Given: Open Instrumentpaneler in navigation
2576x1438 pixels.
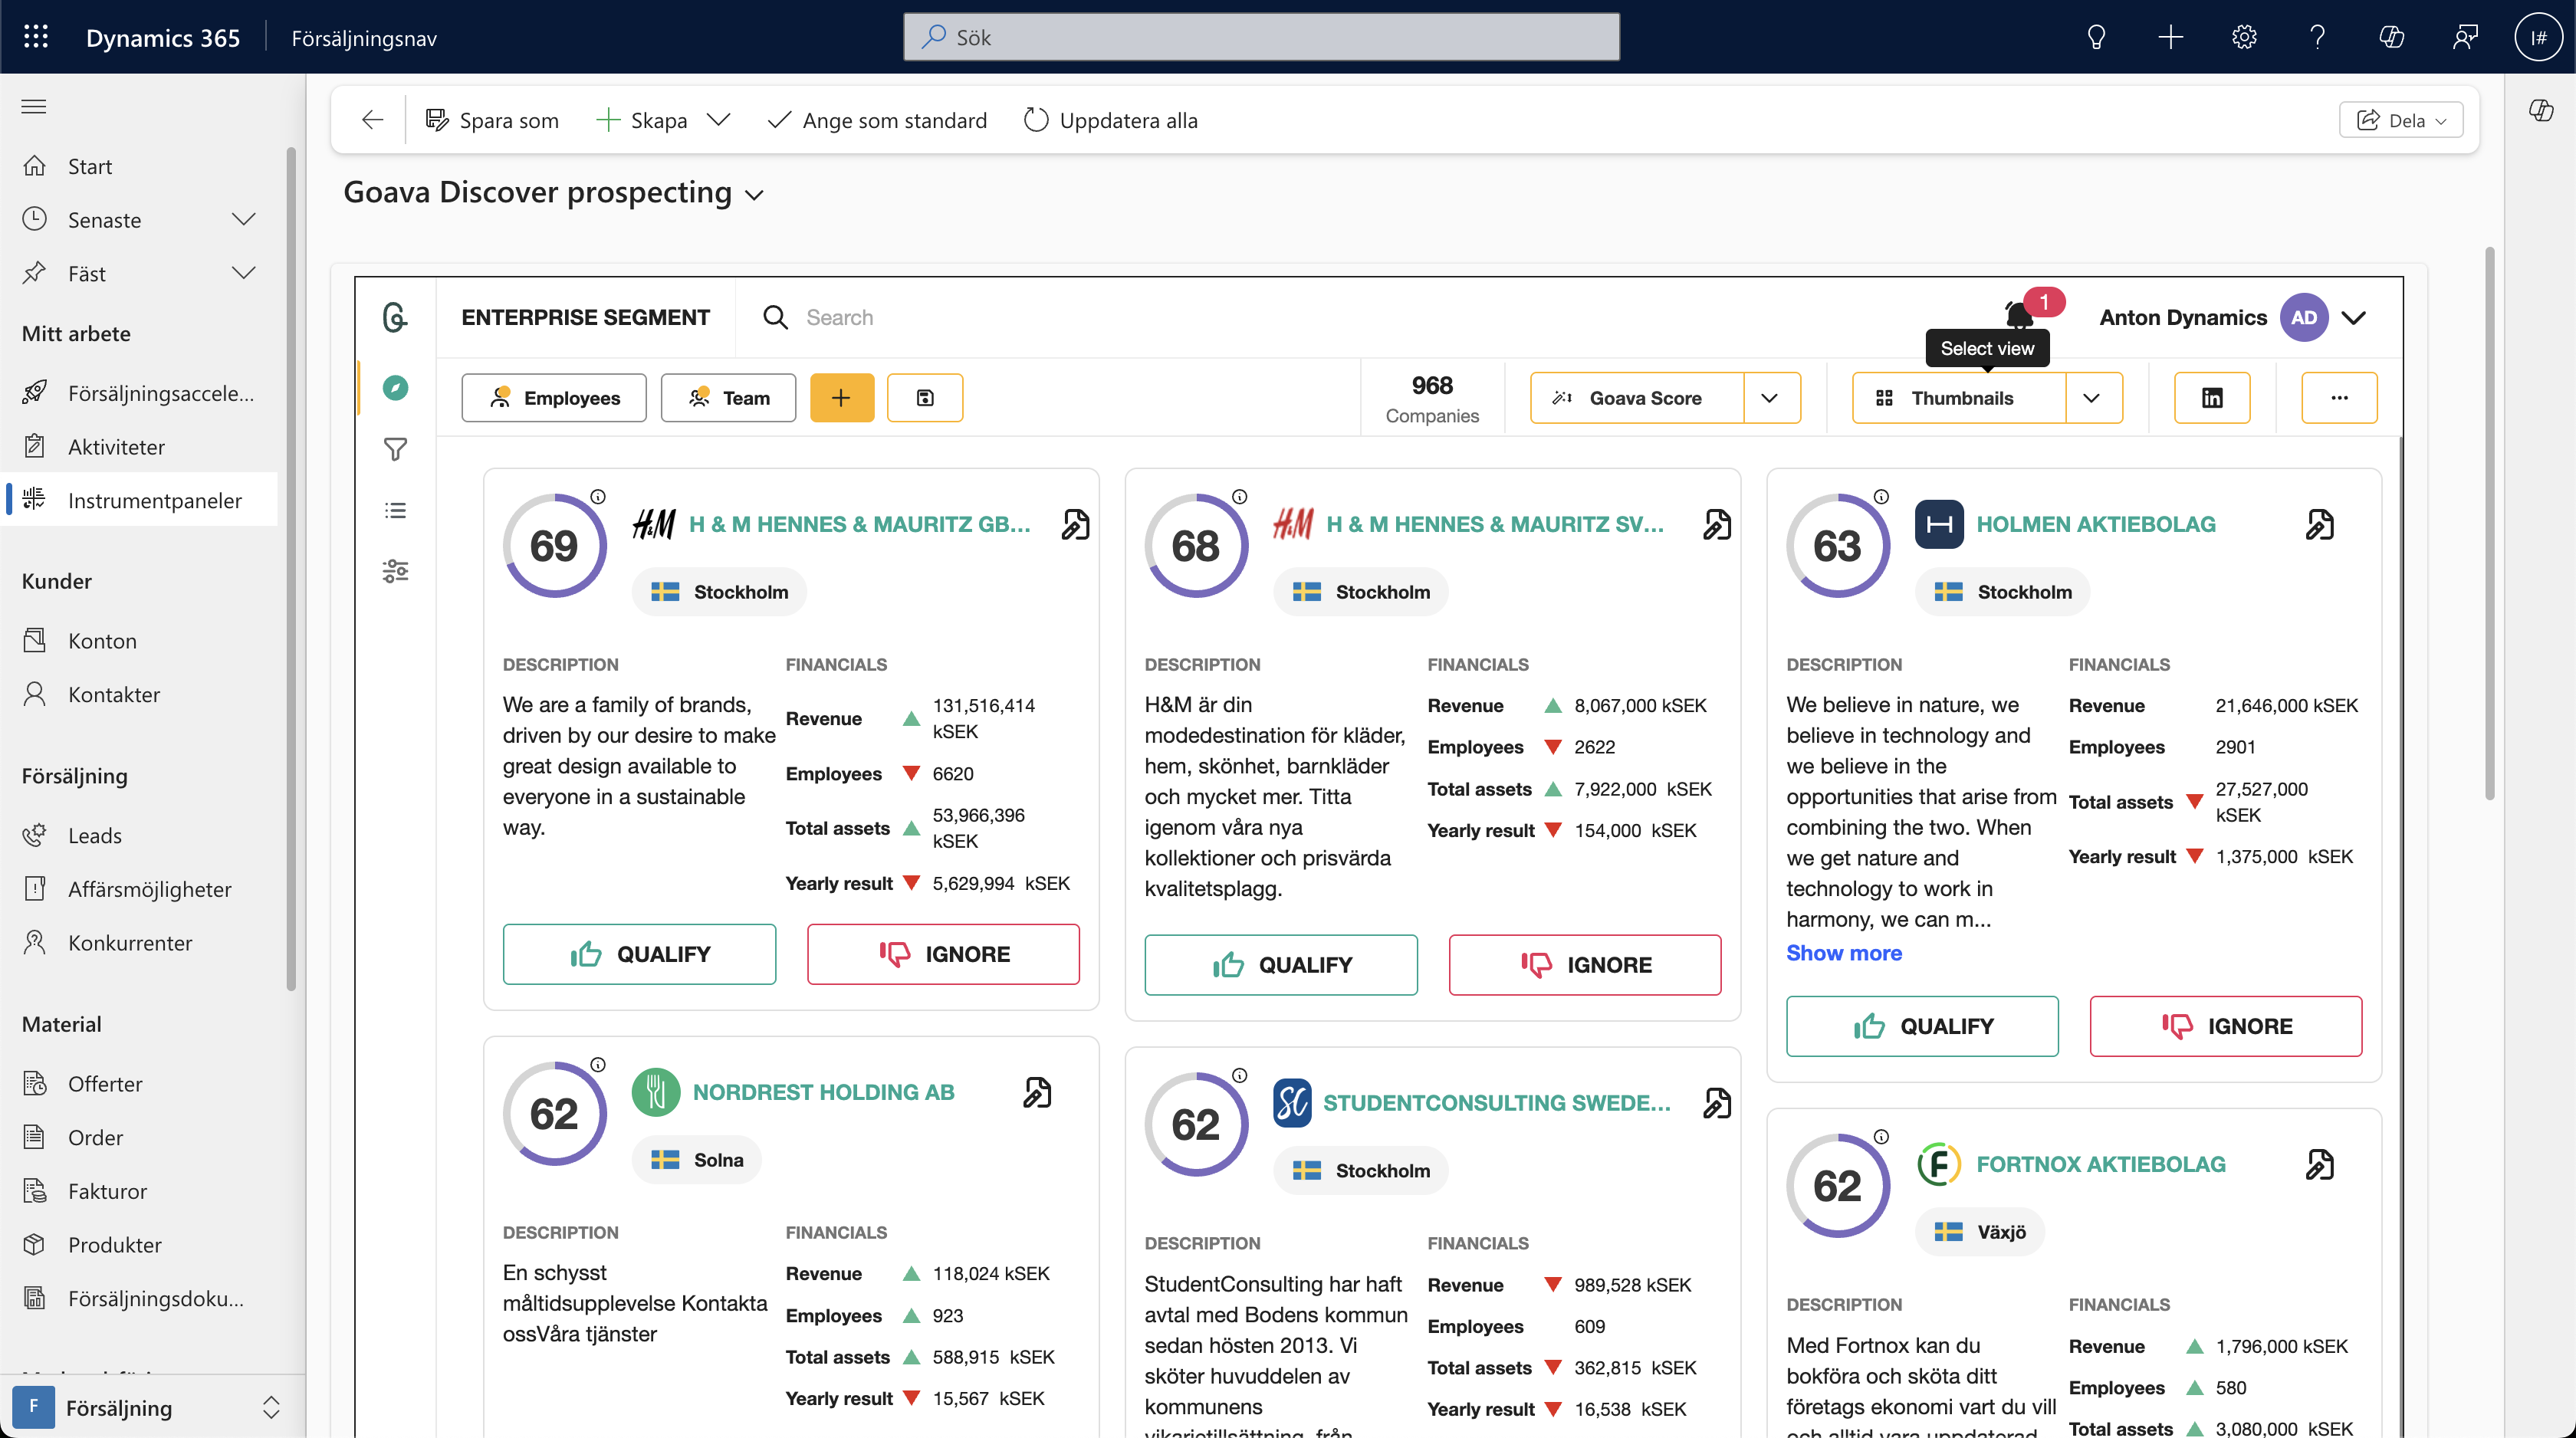Looking at the screenshot, I should pyautogui.click(x=140, y=499).
